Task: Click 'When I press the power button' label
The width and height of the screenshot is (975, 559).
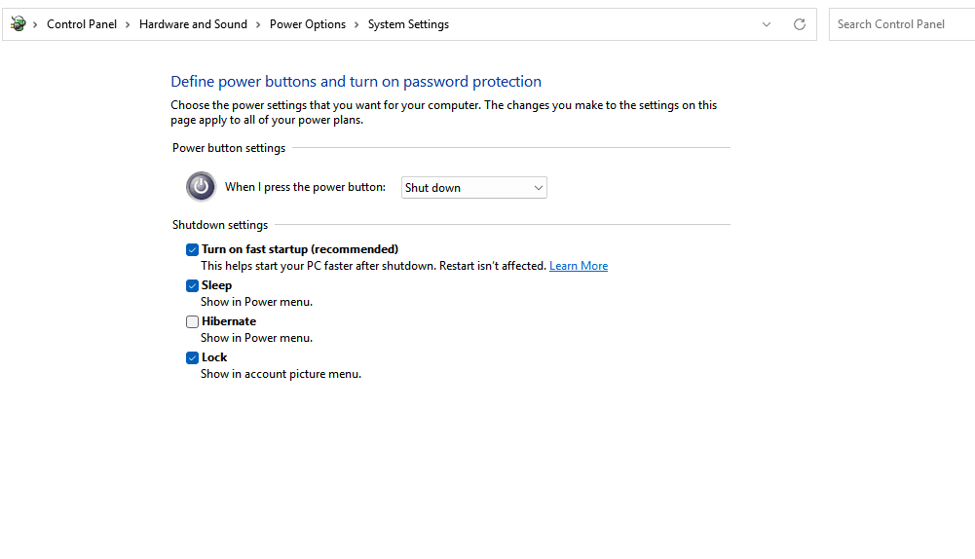Action: click(x=305, y=187)
